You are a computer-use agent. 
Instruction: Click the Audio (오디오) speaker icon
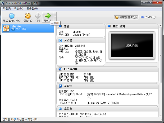point(60,108)
